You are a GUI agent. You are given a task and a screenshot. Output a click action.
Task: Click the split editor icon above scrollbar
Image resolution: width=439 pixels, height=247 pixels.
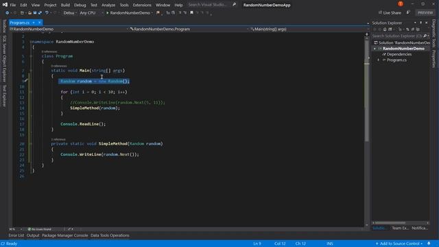(x=367, y=34)
